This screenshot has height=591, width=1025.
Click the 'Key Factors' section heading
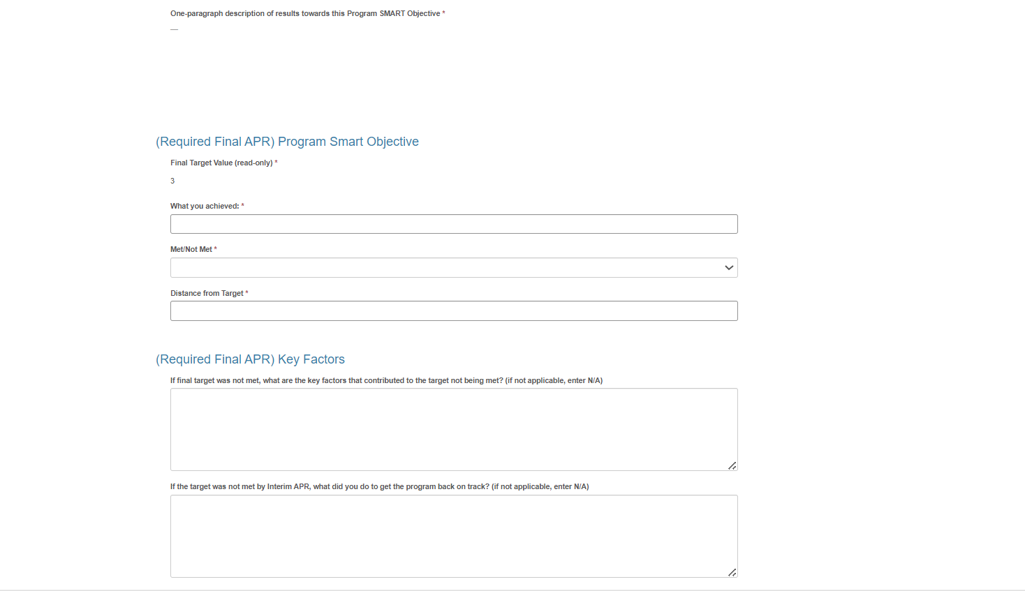[250, 359]
